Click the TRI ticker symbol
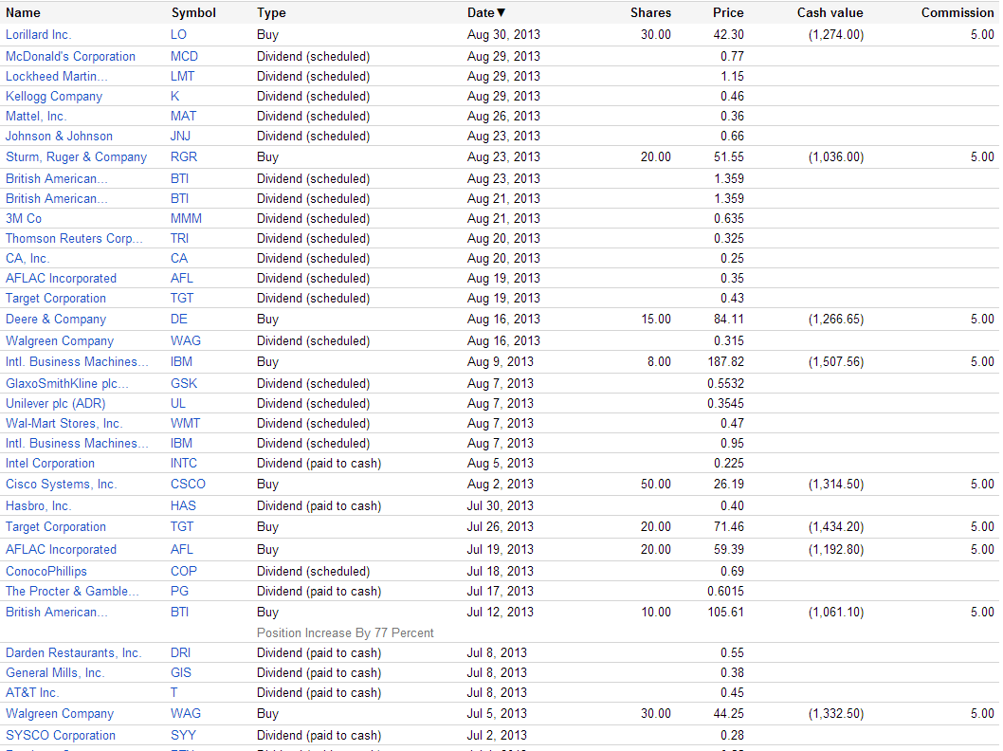Screen dimensions: 1003x751 point(180,238)
